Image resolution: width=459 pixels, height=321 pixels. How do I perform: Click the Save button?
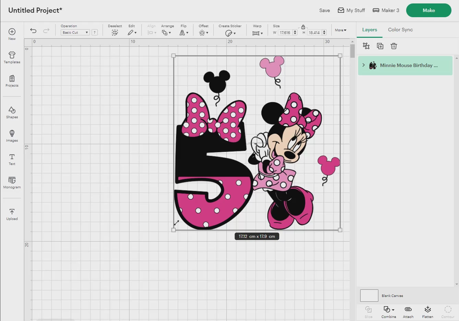[x=325, y=10]
